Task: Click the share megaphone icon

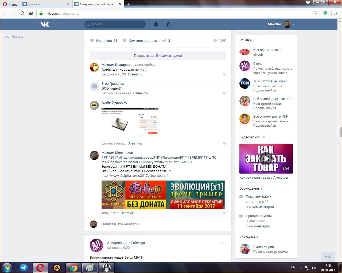Action: [x=164, y=41]
